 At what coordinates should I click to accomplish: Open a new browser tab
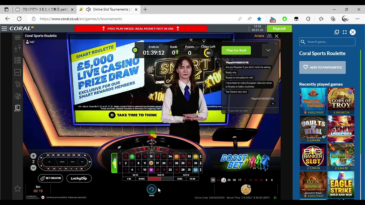(x=145, y=9)
